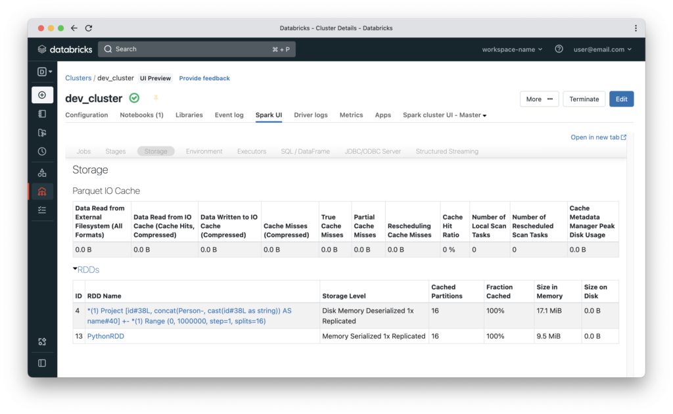Select the Compute icon in the sidebar
The width and height of the screenshot is (673, 414).
click(x=42, y=191)
